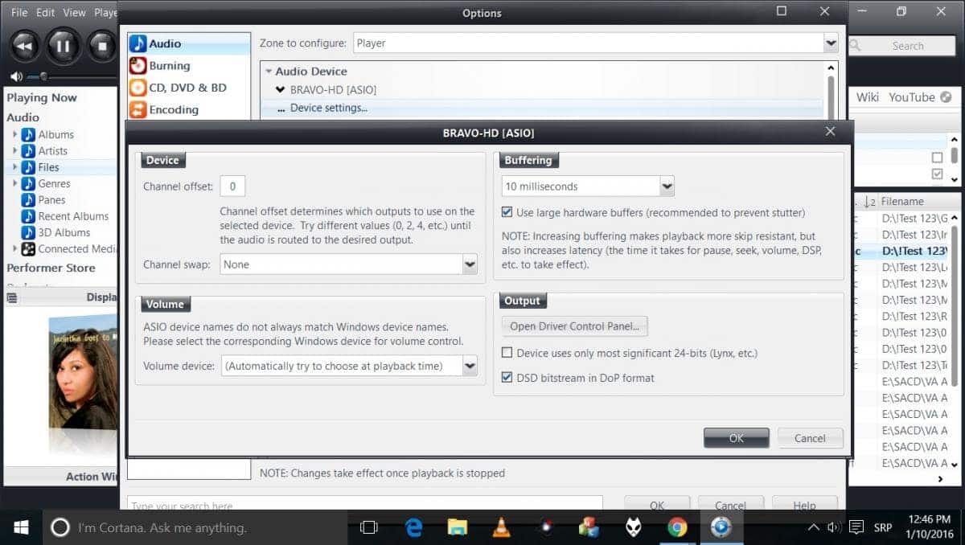Open the Zone to configure dropdown
965x545 pixels.
831,43
